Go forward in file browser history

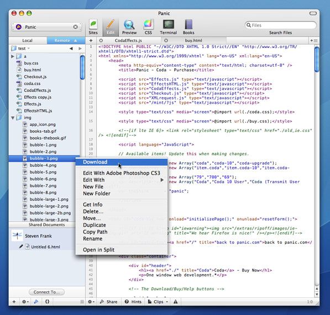coord(80,49)
